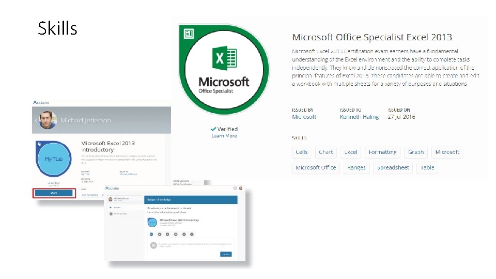This screenshot has height=279, width=496.
Task: Go back using the chevron beside Michael Jefferson's avatar
Action: 36,120
